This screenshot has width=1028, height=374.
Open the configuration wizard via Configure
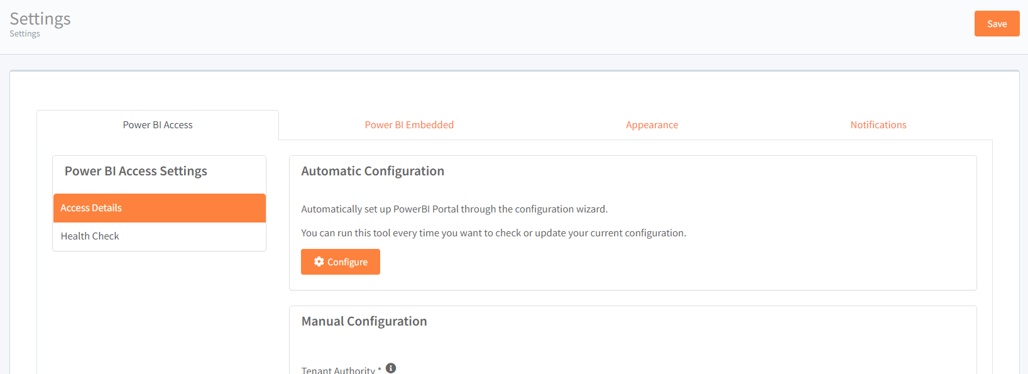coord(340,261)
